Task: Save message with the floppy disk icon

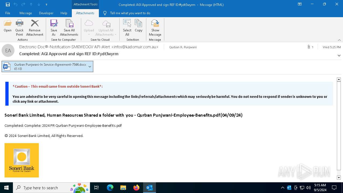Action: 8,4
